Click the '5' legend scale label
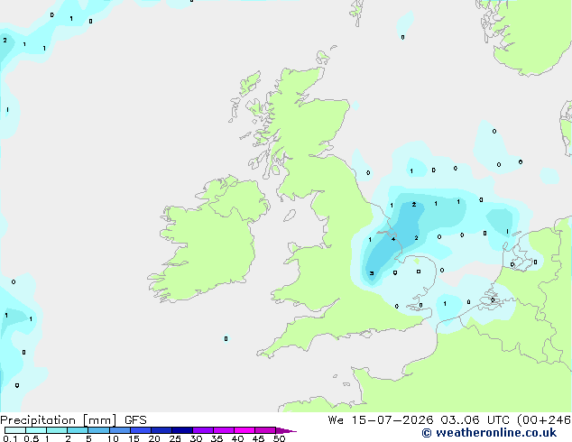The width and height of the screenshot is (572, 442). [88, 438]
